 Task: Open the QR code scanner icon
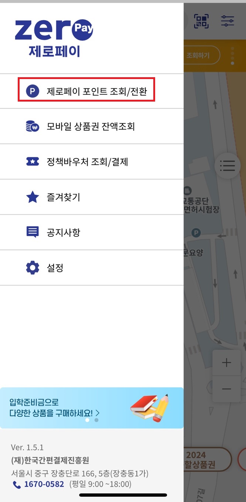(x=201, y=21)
